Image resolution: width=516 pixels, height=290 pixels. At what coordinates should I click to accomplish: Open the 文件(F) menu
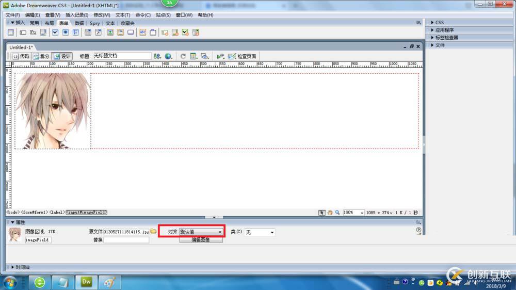[12, 15]
